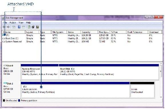Click the System Reserved drive icon in volume list

coord(4,41)
